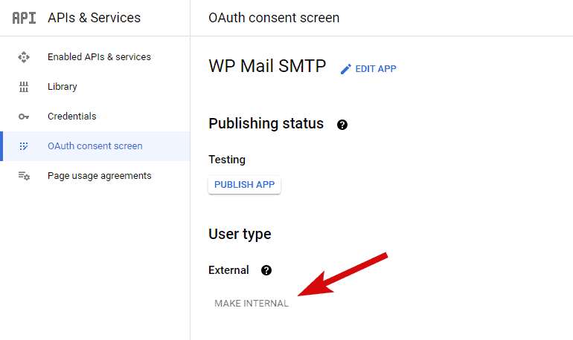Click the OAuth consent screen dots icon
This screenshot has width=573, height=340.
click(x=24, y=146)
